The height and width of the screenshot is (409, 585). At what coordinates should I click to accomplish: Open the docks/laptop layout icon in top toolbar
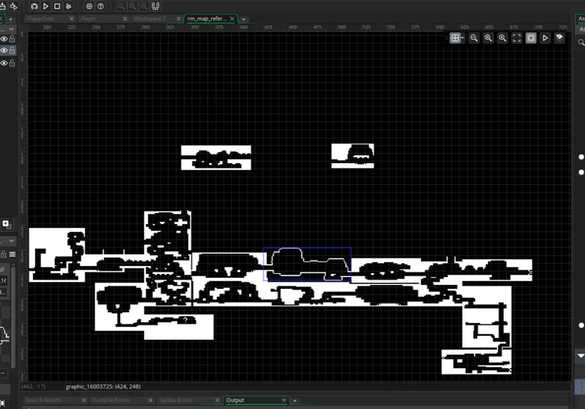(155, 6)
